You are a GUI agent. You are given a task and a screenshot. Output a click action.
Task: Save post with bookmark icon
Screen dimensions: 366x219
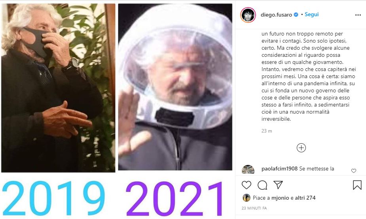pyautogui.click(x=357, y=185)
